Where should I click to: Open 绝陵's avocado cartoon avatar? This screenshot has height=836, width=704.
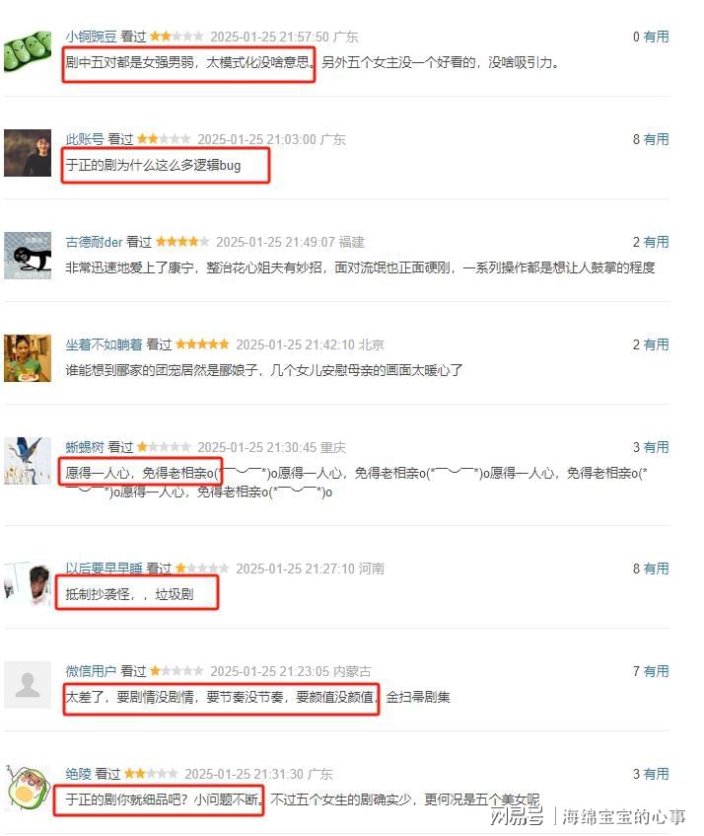pos(28,788)
